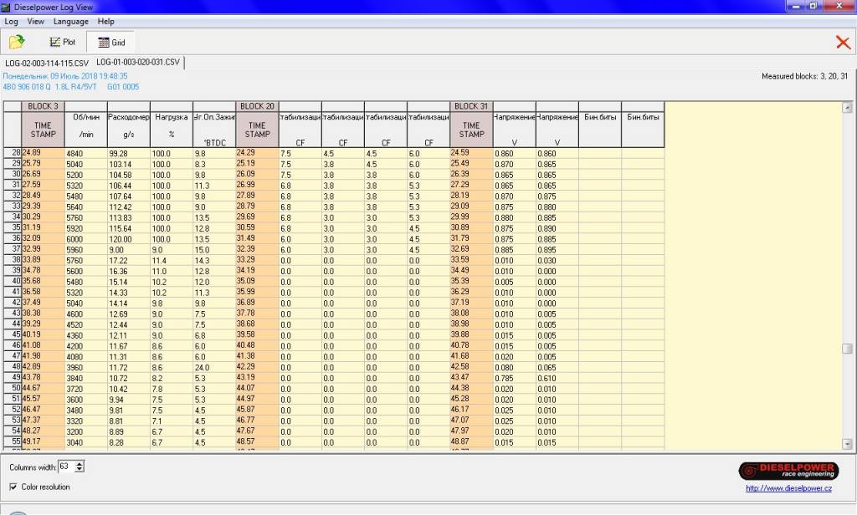The height and width of the screenshot is (515, 857).
Task: Click the open log file folder icon
Action: click(16, 42)
